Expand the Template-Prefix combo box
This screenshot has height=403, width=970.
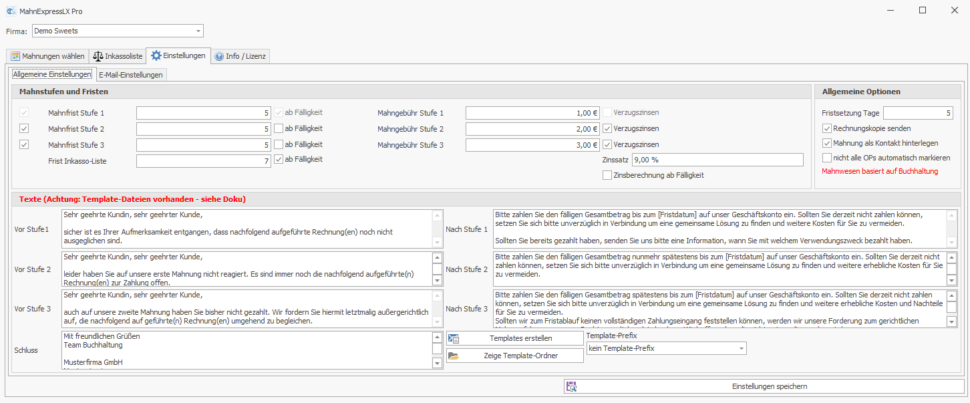741,348
